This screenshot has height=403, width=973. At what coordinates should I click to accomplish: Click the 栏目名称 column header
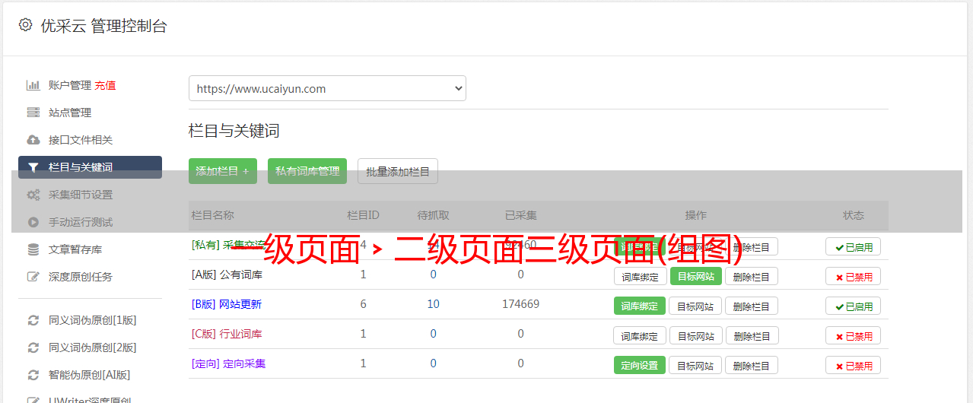tap(212, 215)
